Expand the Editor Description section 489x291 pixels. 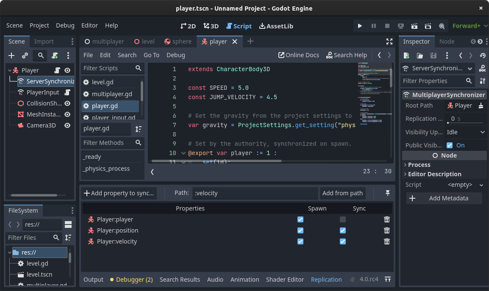click(435, 174)
